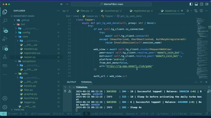Click the bot breadcrumb segment
211x118 pixels.
pyautogui.click(x=68, y=16)
